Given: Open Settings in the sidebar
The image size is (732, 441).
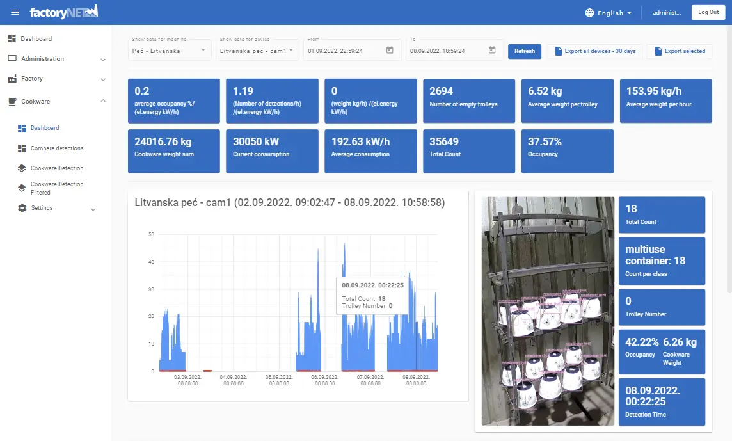Looking at the screenshot, I should point(42,208).
